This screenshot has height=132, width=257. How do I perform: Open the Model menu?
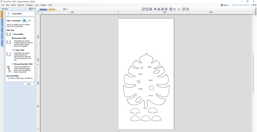[13, 5]
